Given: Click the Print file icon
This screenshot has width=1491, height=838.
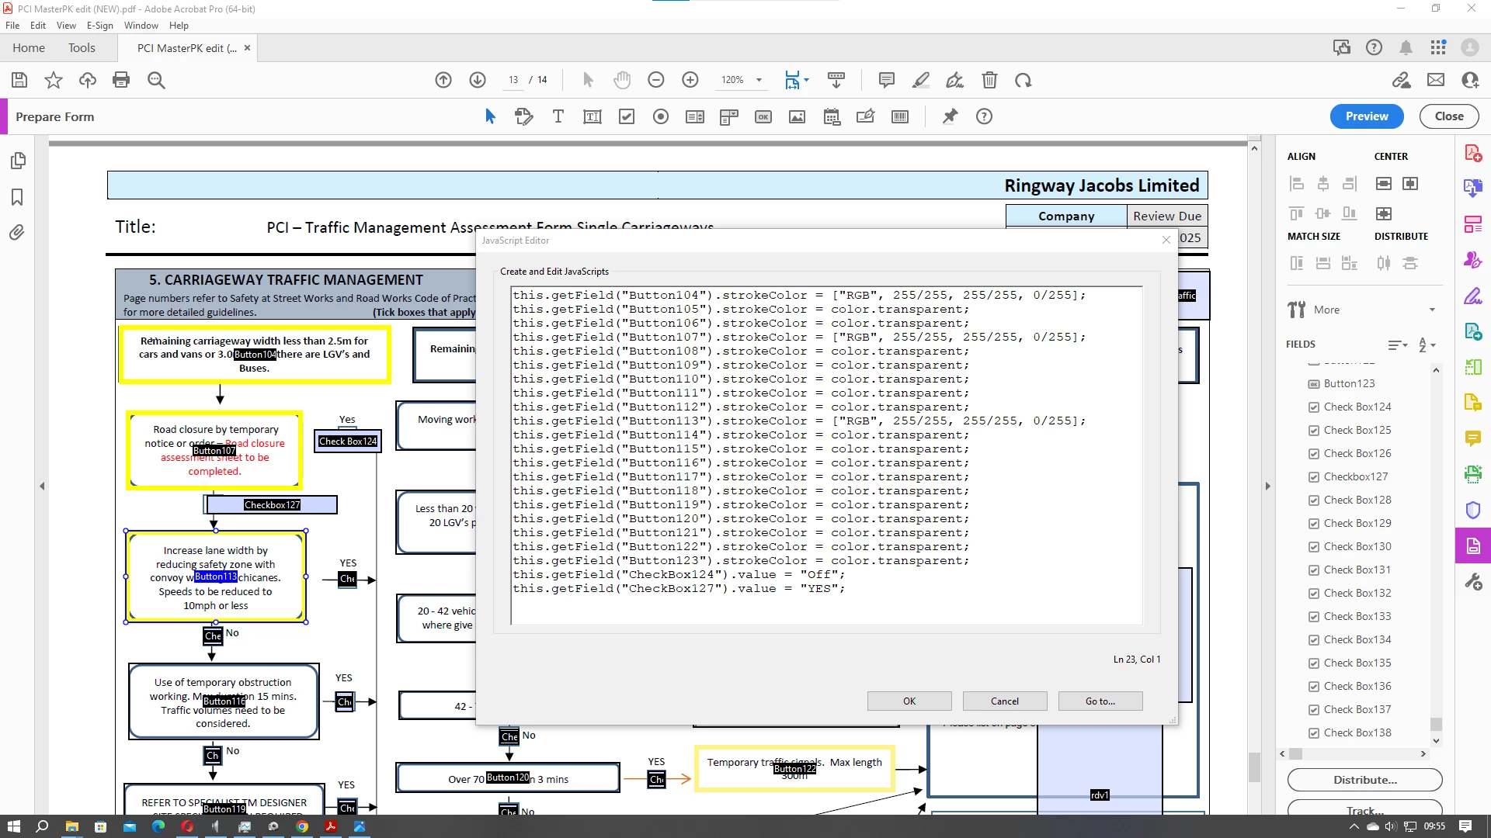Looking at the screenshot, I should click(x=121, y=80).
